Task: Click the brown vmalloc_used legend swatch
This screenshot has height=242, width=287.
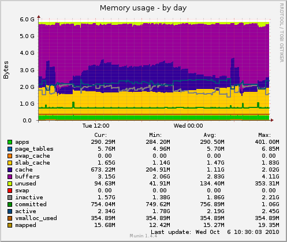Action: (x=10, y=218)
